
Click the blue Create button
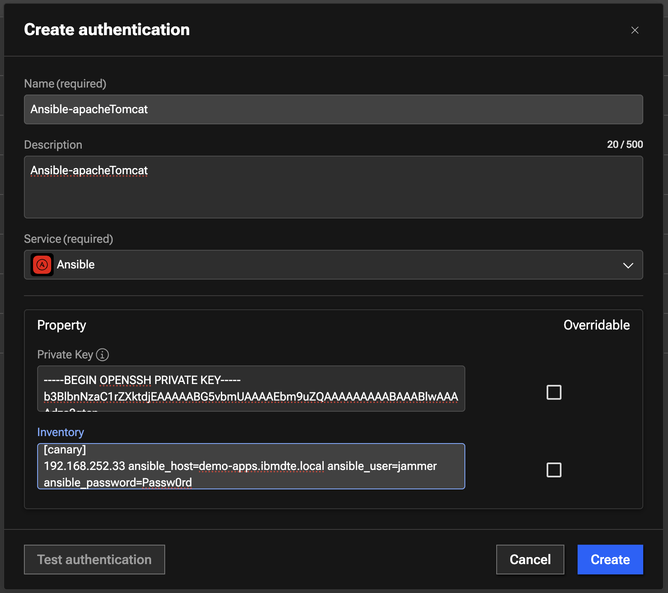click(610, 560)
